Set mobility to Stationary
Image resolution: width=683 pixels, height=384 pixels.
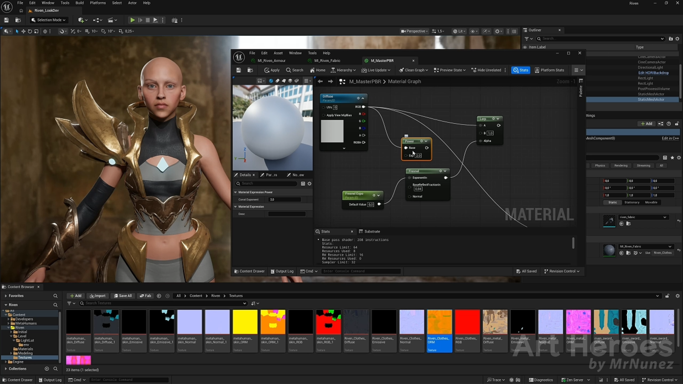tap(632, 202)
